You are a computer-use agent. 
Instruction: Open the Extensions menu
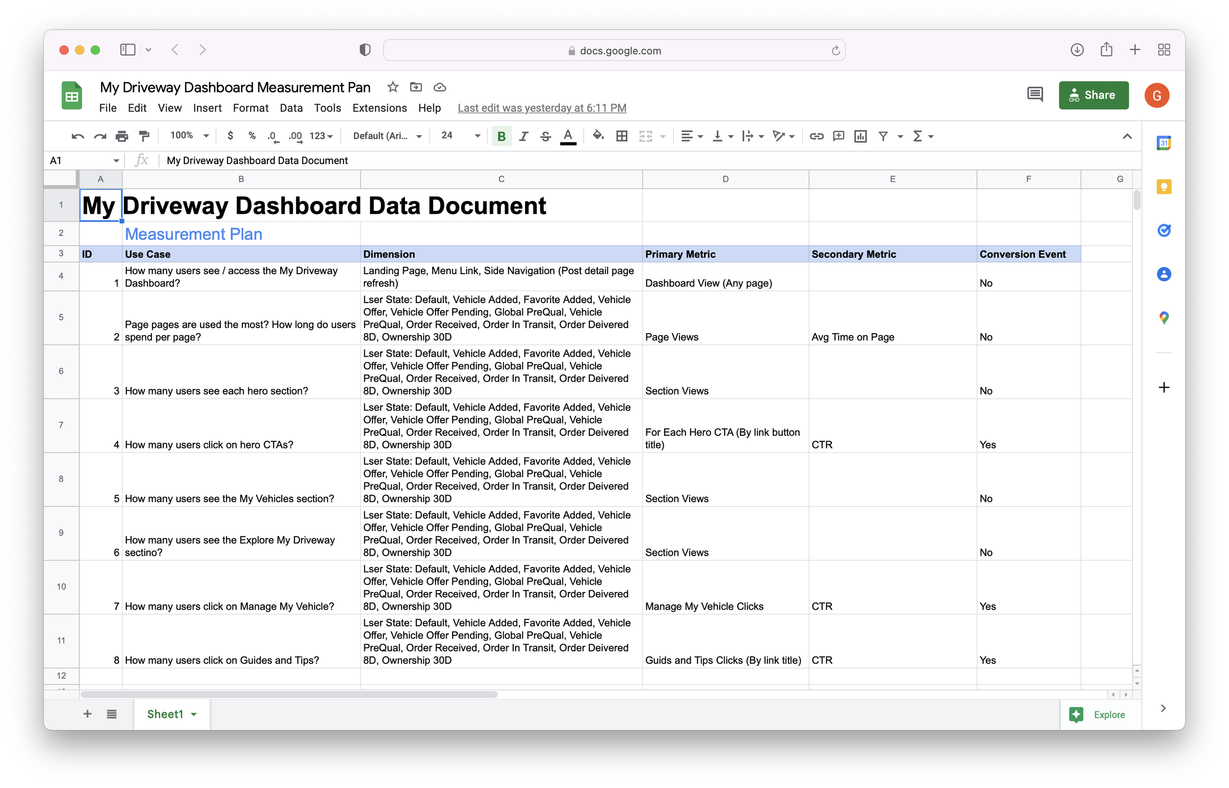(x=380, y=108)
